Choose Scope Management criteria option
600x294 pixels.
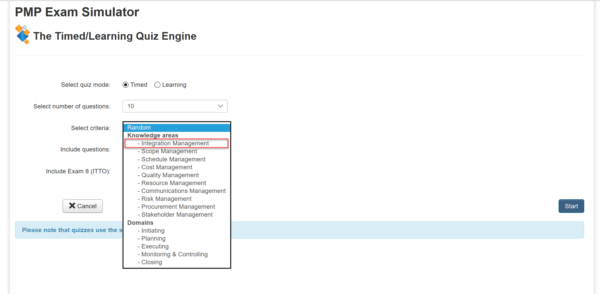pos(177,151)
